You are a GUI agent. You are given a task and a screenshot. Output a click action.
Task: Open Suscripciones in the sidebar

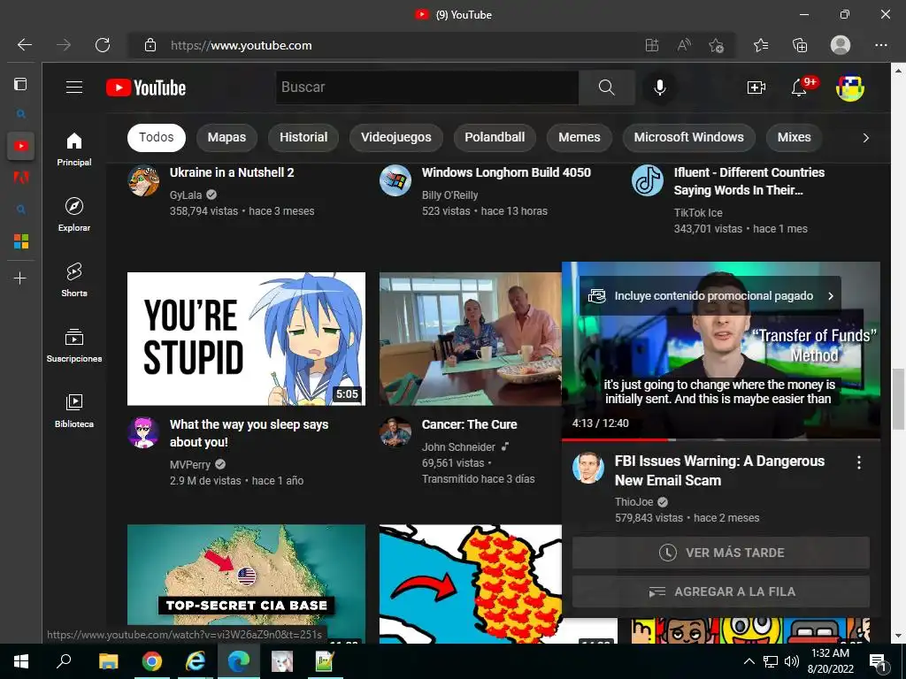point(74,345)
